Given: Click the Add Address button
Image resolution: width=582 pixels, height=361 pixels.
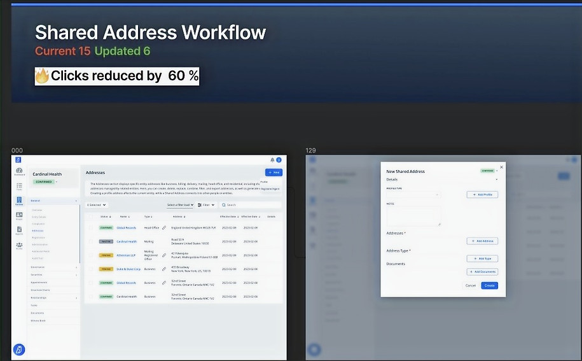Looking at the screenshot, I should [482, 241].
